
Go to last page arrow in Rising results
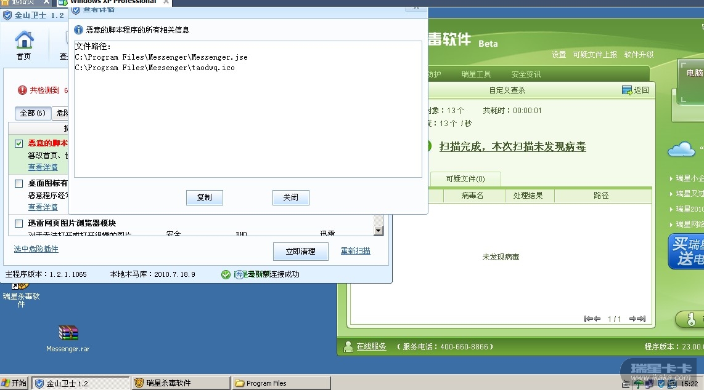click(642, 319)
